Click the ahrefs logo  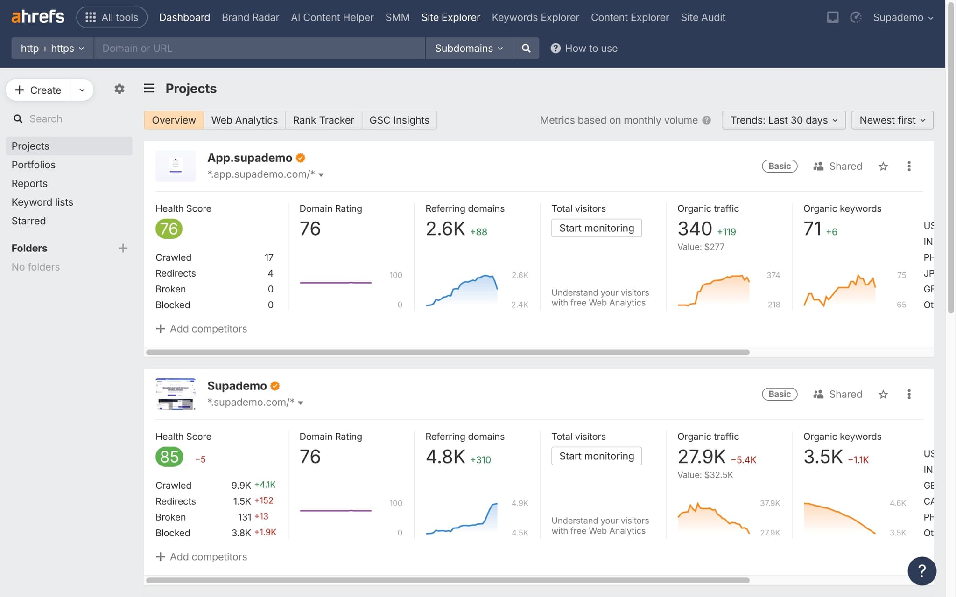(x=37, y=16)
